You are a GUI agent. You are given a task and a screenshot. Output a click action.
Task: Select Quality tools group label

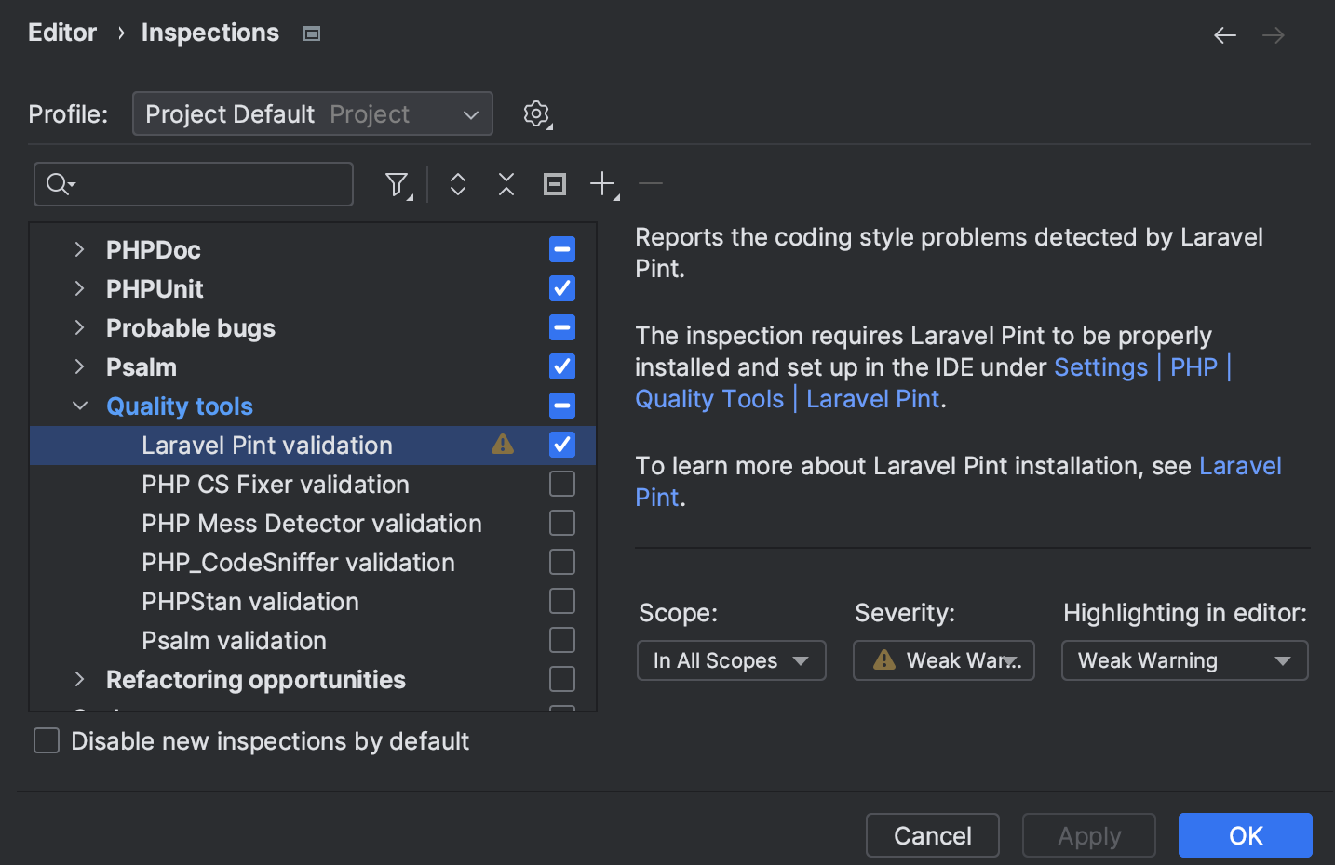click(180, 406)
